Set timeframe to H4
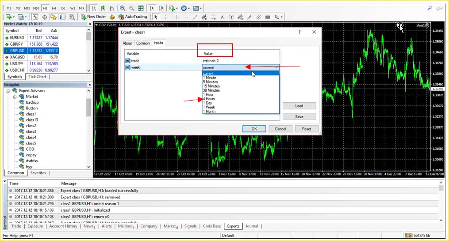Viewport: 449px width, 241px height. pos(54,8)
